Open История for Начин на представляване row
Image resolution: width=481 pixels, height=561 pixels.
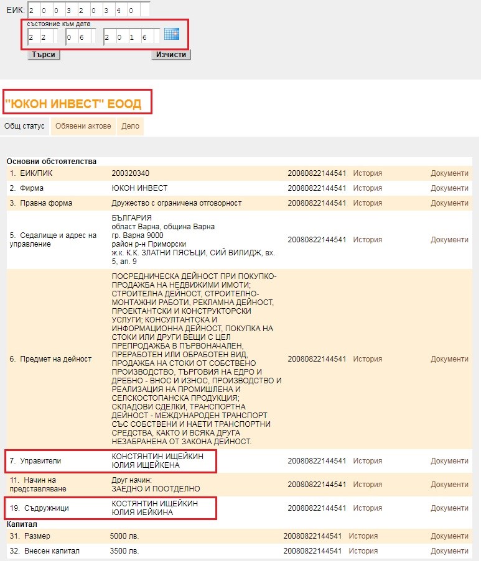coord(367,485)
